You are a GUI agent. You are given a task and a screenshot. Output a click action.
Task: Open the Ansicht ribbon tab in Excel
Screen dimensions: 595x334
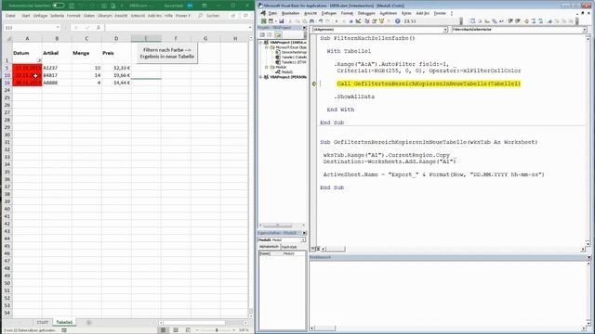point(121,16)
